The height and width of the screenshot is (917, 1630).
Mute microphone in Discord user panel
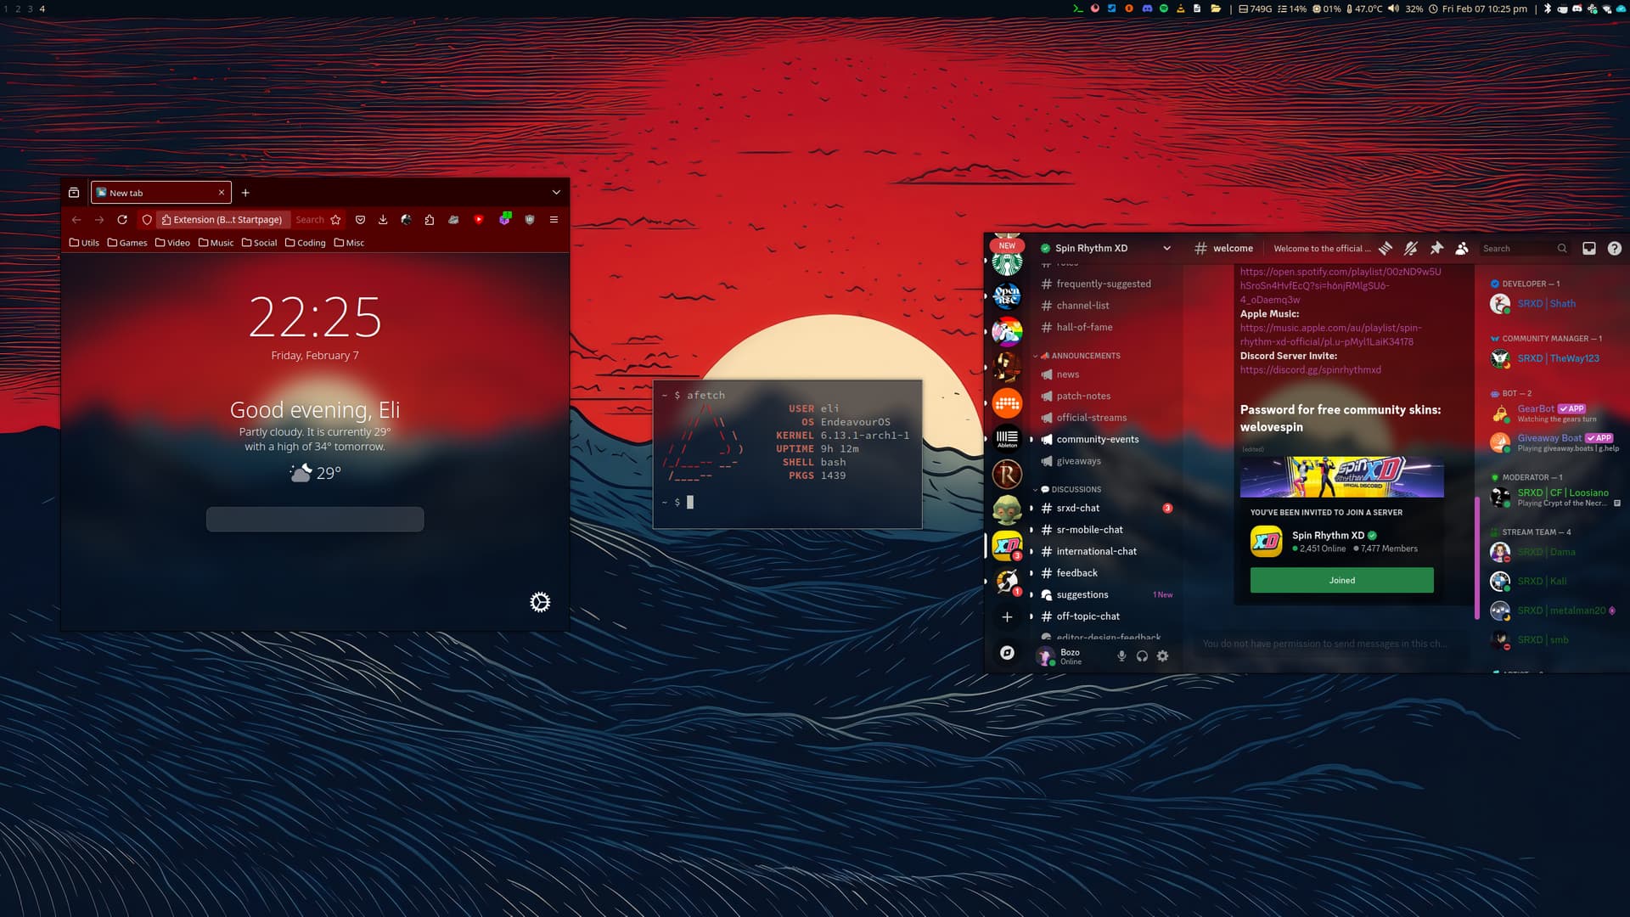[x=1121, y=655]
